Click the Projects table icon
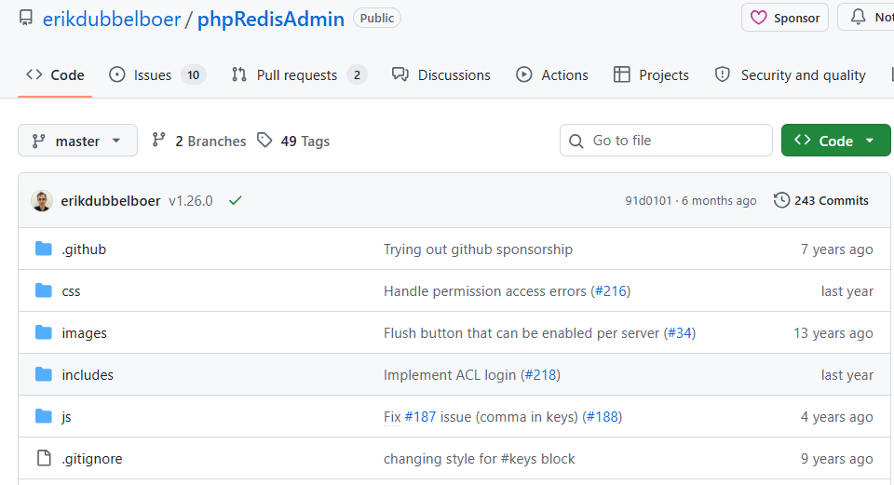 (621, 74)
